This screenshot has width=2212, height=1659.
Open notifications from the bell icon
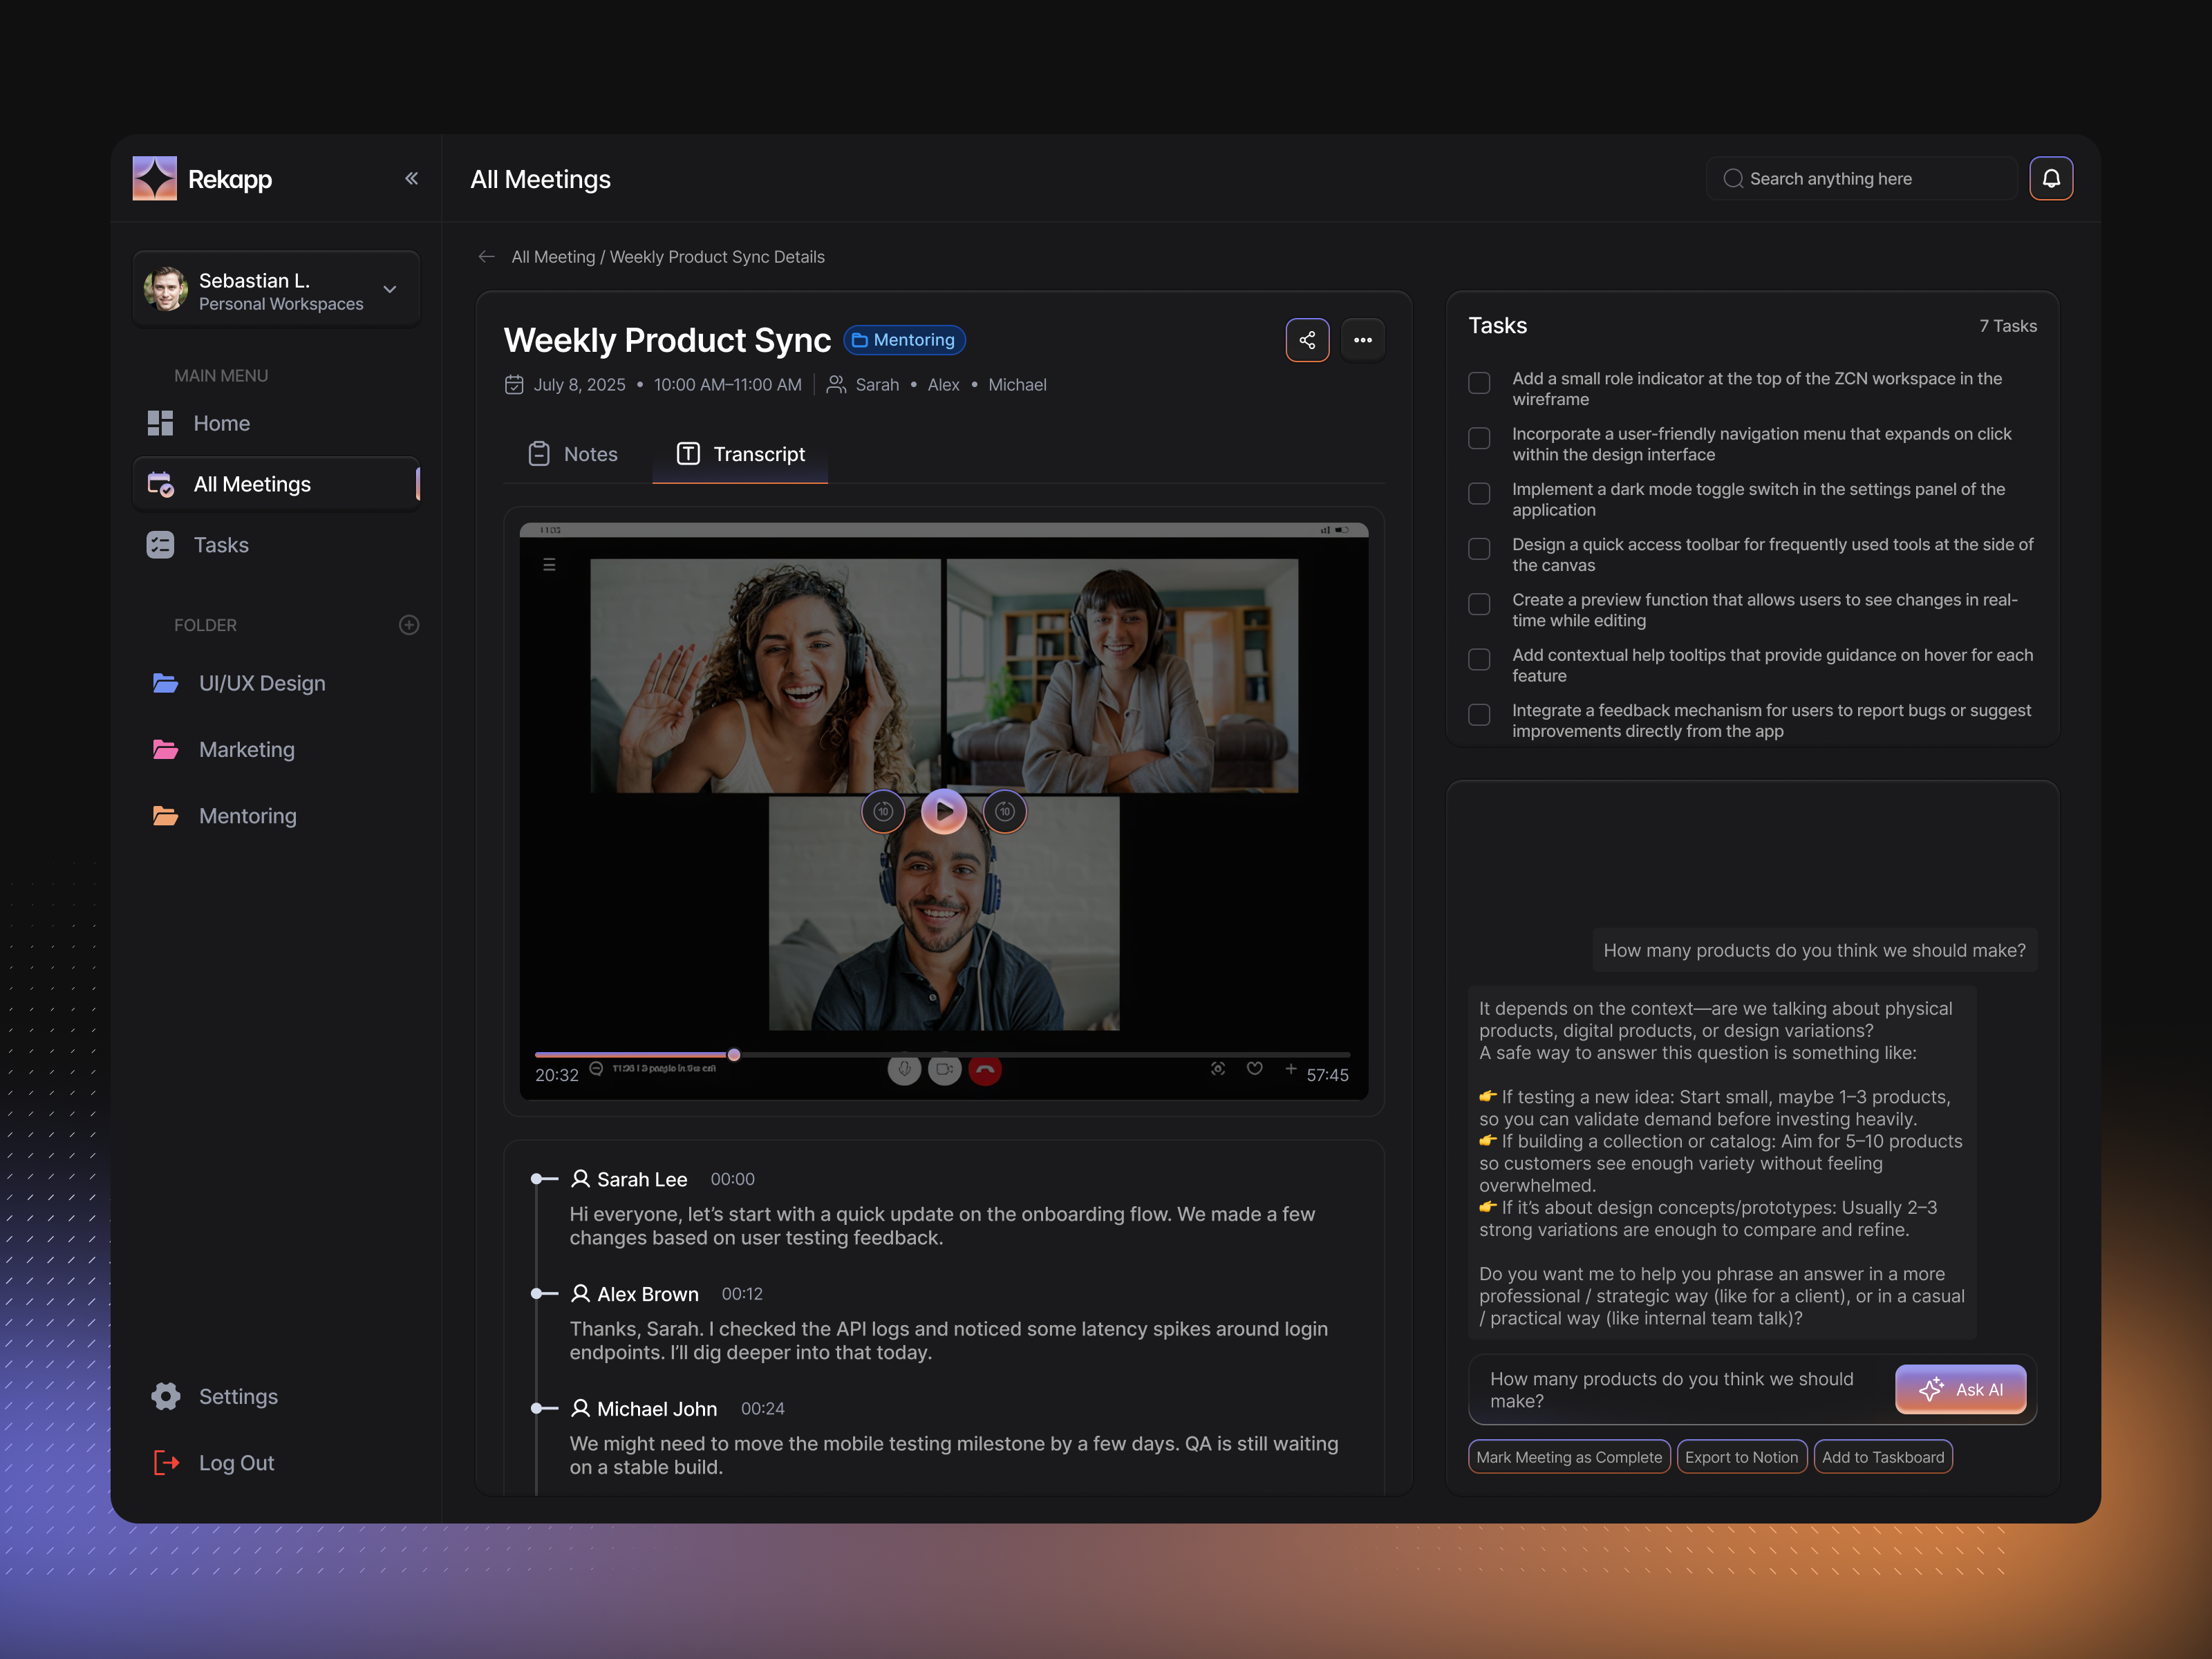tap(2052, 178)
